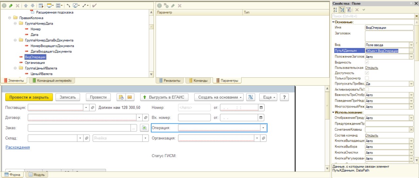Click Открыть link for Состав команд
Screen dimensions: 419x178
(x=372, y=135)
